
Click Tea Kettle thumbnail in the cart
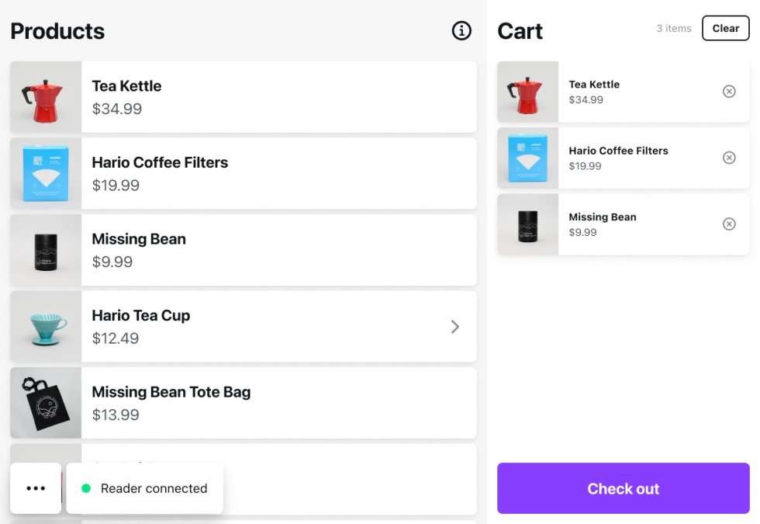(528, 92)
